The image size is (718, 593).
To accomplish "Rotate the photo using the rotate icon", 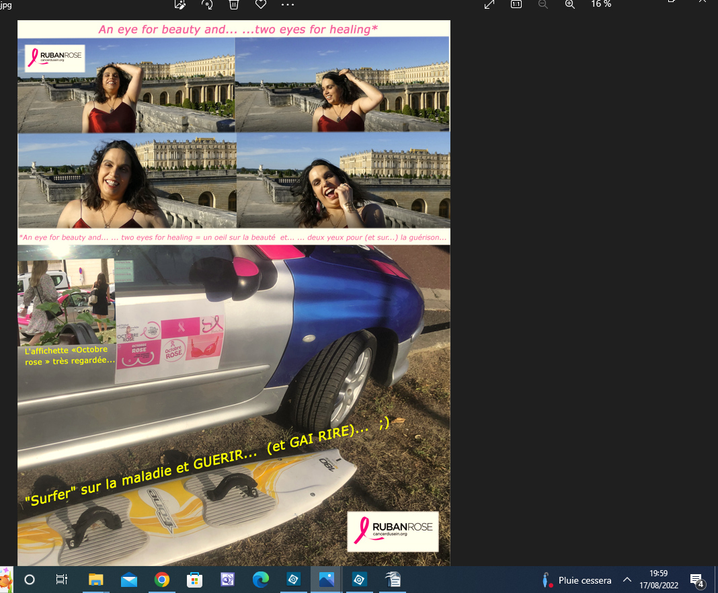I will tap(207, 4).
